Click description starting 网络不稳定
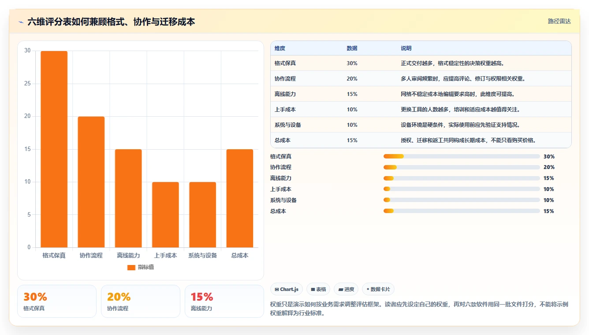 458,94
